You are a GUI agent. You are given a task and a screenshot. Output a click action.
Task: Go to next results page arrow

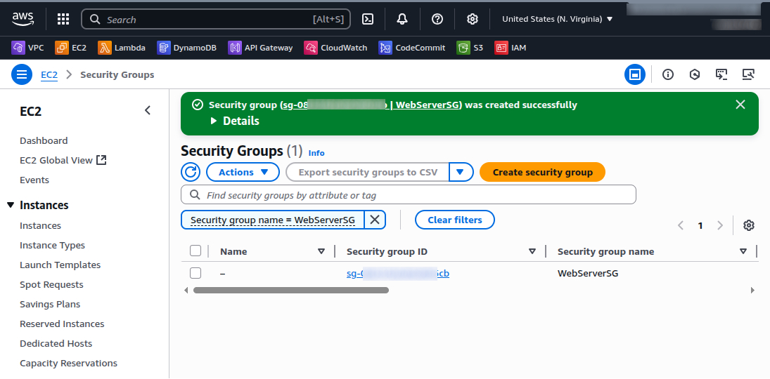[720, 225]
